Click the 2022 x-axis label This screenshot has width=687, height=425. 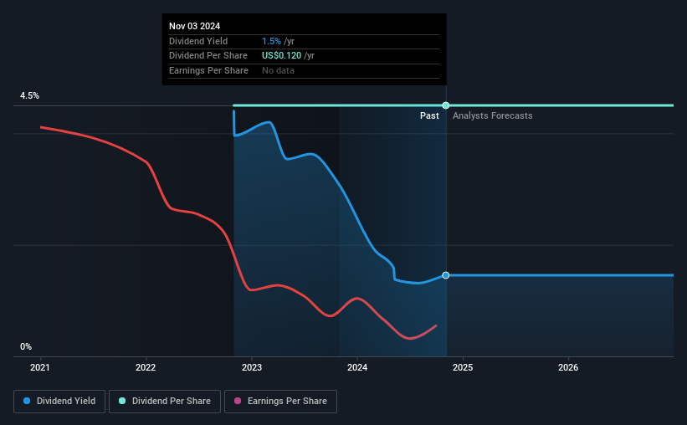tap(146, 367)
